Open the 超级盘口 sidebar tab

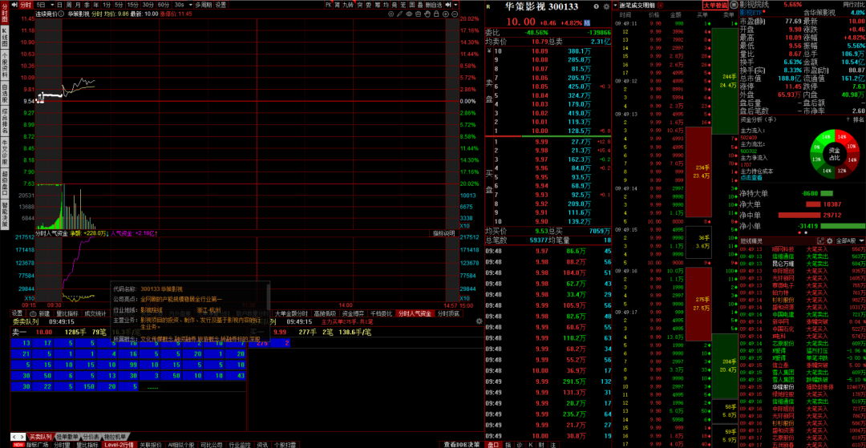pos(5,184)
